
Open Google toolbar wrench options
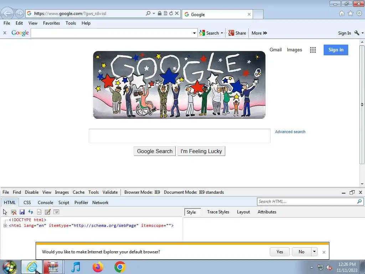coord(356,33)
